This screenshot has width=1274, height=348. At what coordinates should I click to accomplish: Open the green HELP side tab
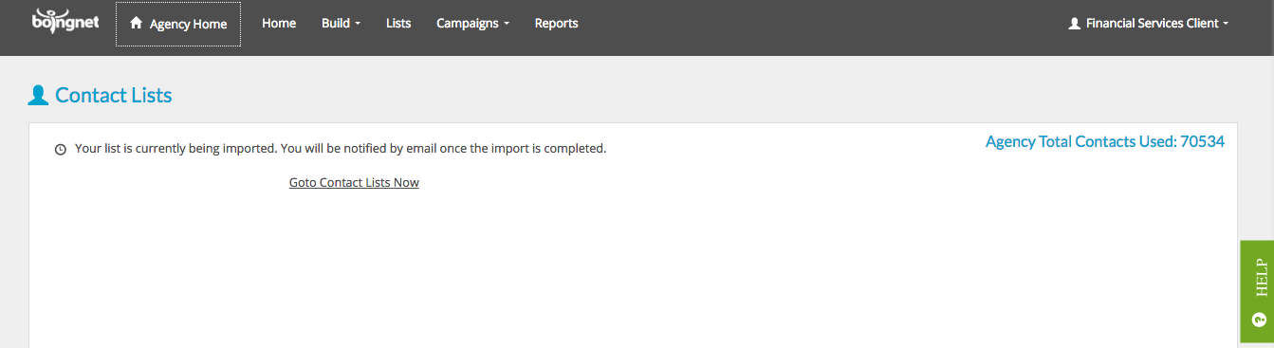[x=1257, y=291]
